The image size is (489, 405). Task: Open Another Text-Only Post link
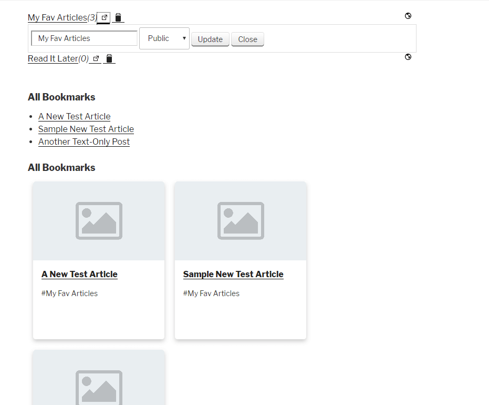[x=84, y=141]
